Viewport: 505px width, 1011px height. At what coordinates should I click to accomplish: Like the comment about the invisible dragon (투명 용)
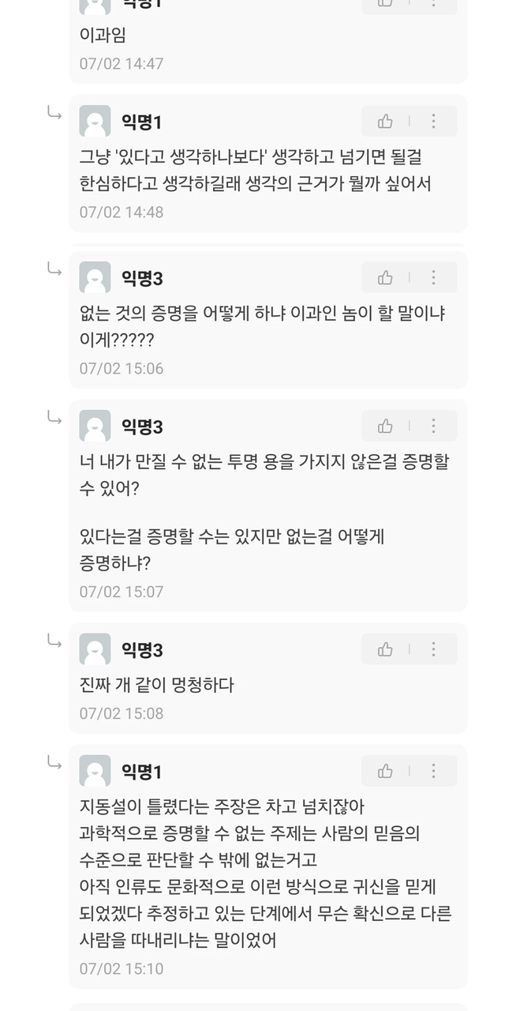(x=385, y=427)
